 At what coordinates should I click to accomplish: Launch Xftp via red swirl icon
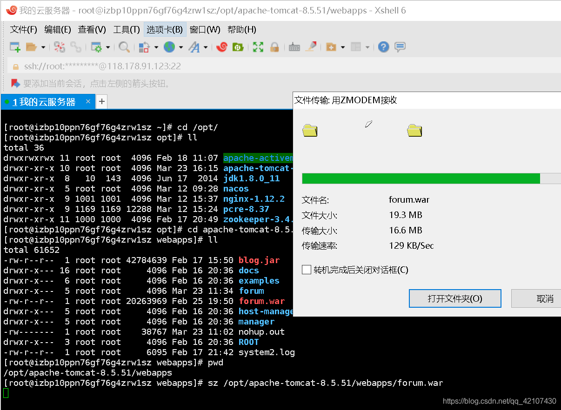pos(222,47)
